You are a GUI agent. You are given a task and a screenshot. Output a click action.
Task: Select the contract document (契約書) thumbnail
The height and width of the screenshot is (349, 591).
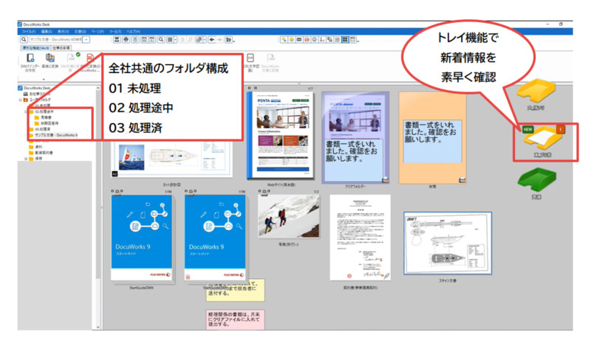coord(360,238)
